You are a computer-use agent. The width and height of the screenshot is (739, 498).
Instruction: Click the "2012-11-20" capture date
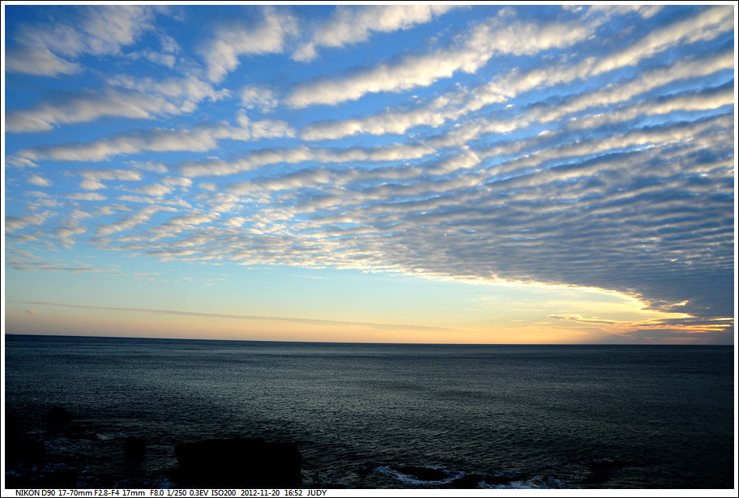[x=260, y=493]
